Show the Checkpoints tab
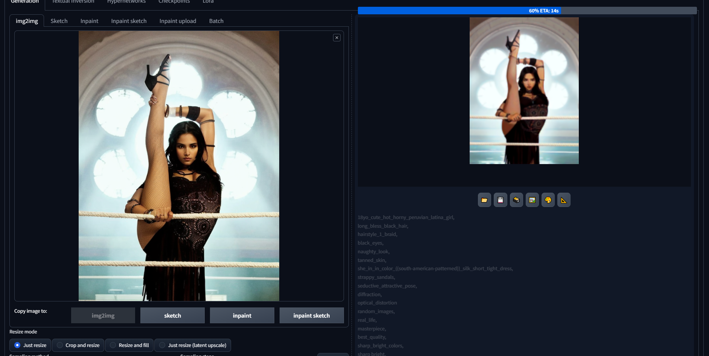 tap(174, 2)
